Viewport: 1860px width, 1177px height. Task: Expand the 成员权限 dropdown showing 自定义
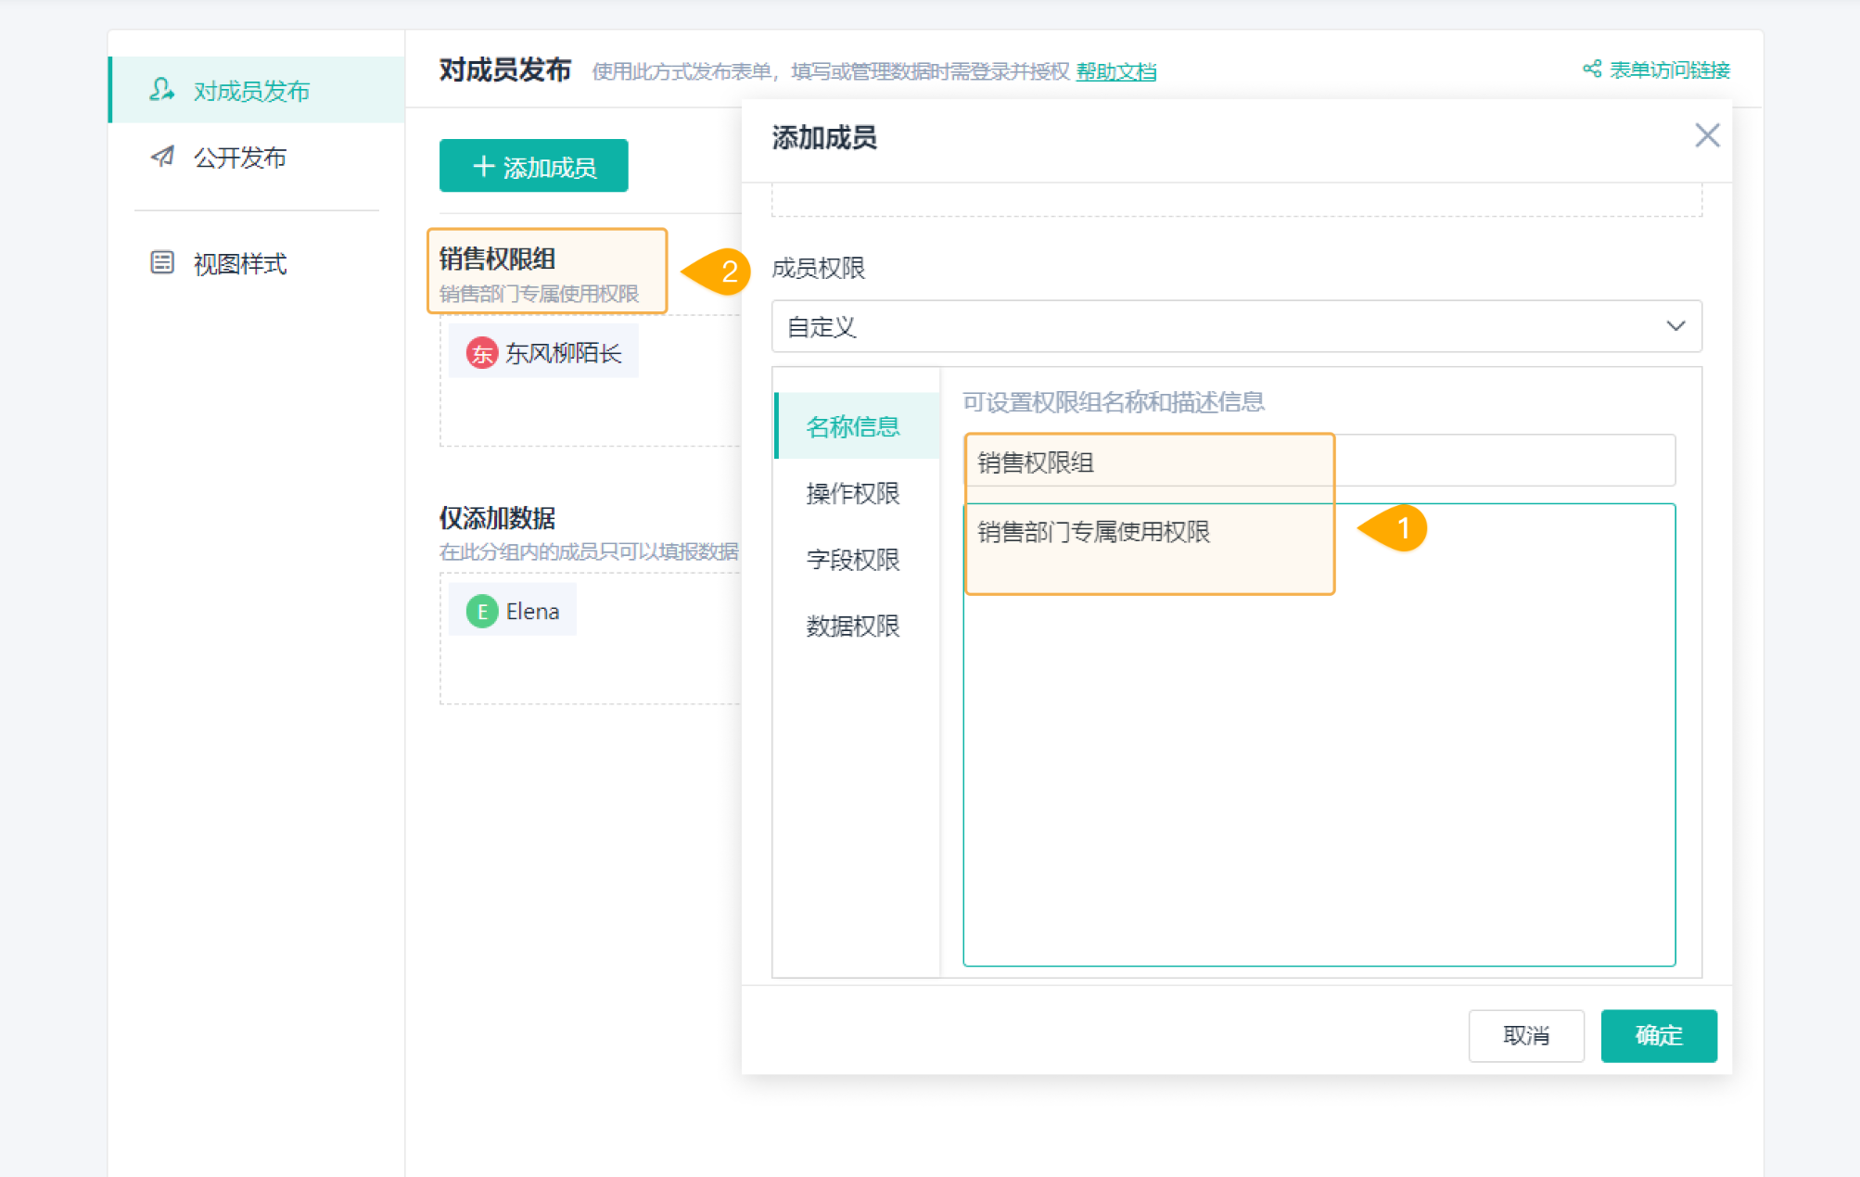coord(1236,326)
